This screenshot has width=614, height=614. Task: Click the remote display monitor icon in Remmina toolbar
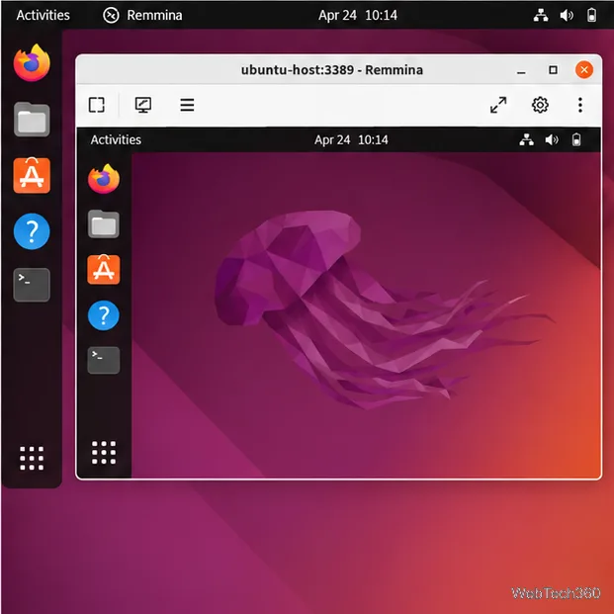pyautogui.click(x=143, y=105)
